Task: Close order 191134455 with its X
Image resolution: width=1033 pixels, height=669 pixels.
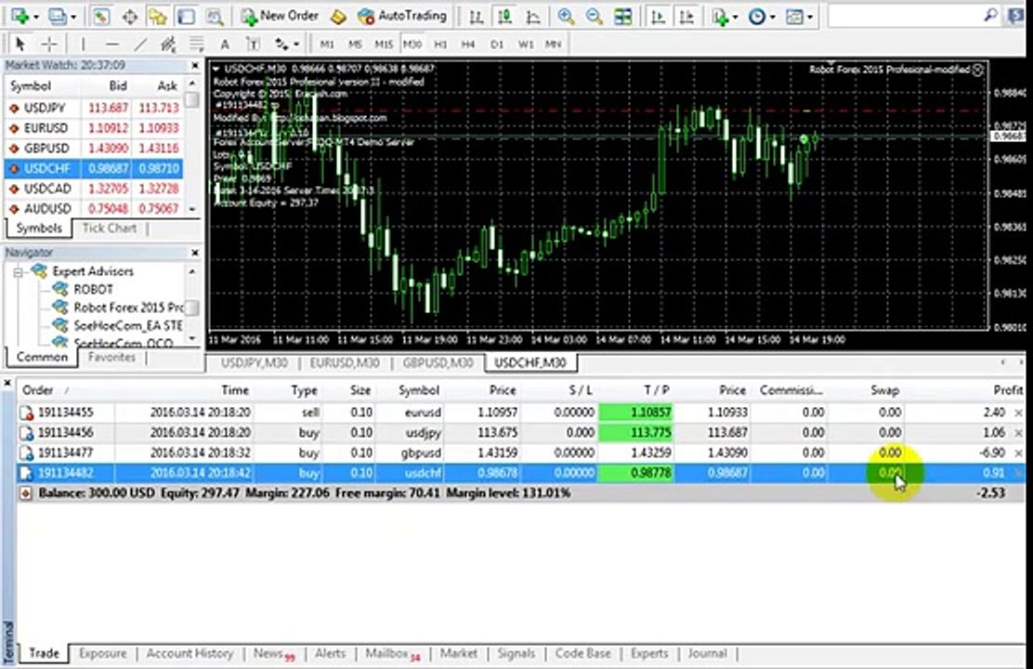Action: pyautogui.click(x=1018, y=413)
